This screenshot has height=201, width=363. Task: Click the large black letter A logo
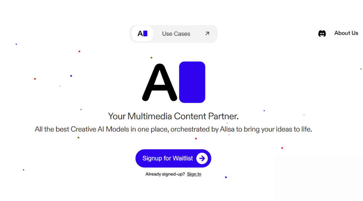[159, 82]
